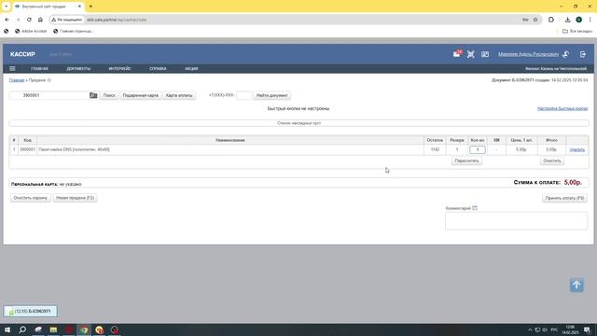Click the Очистить корзину button
This screenshot has height=336, width=597.
point(31,198)
